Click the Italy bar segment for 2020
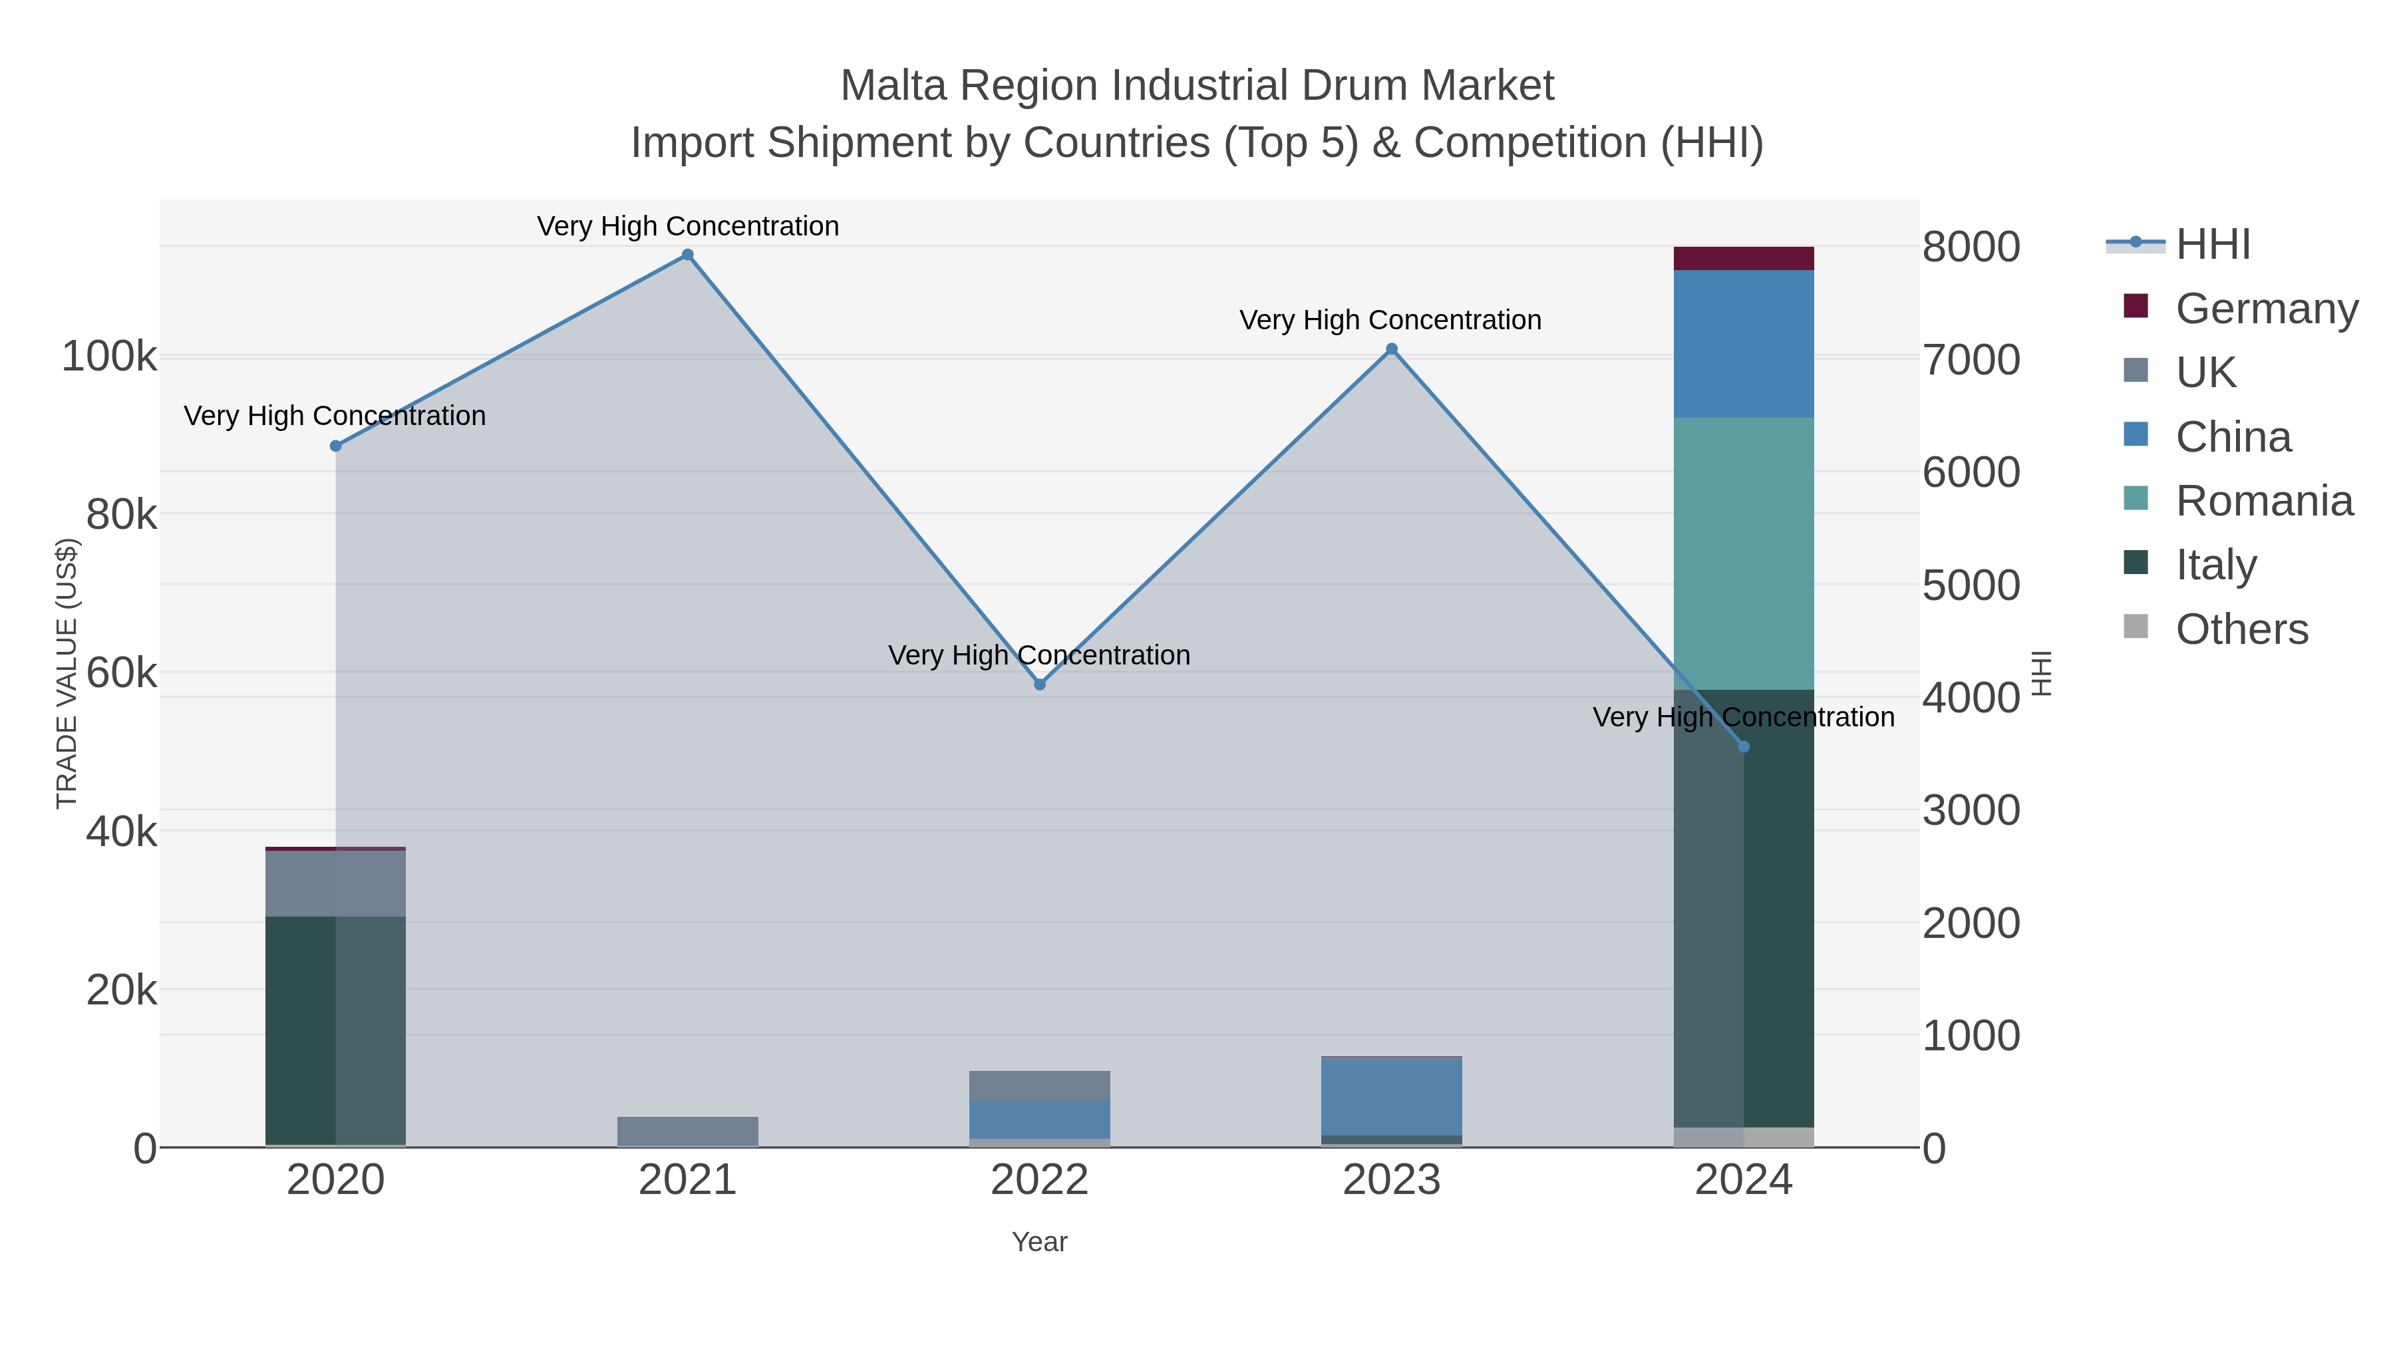The height and width of the screenshot is (1347, 2395). click(336, 1031)
